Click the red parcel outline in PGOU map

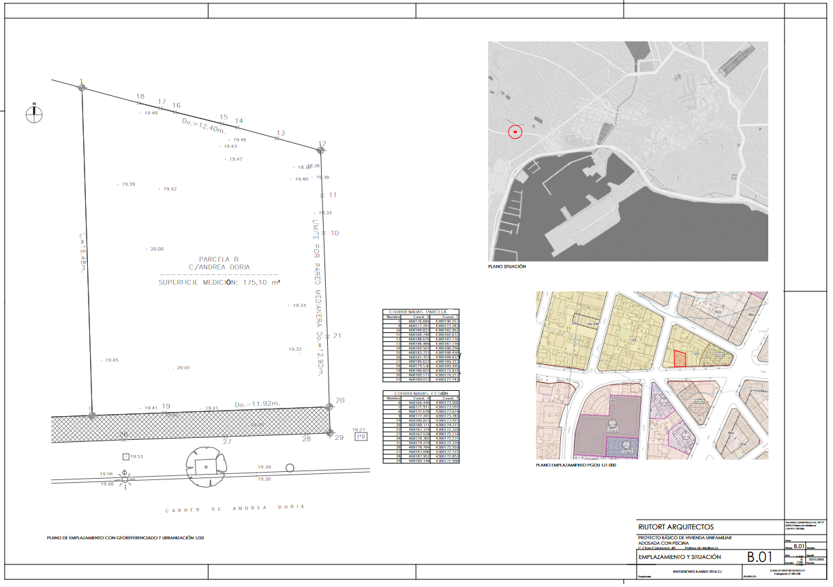tap(678, 358)
